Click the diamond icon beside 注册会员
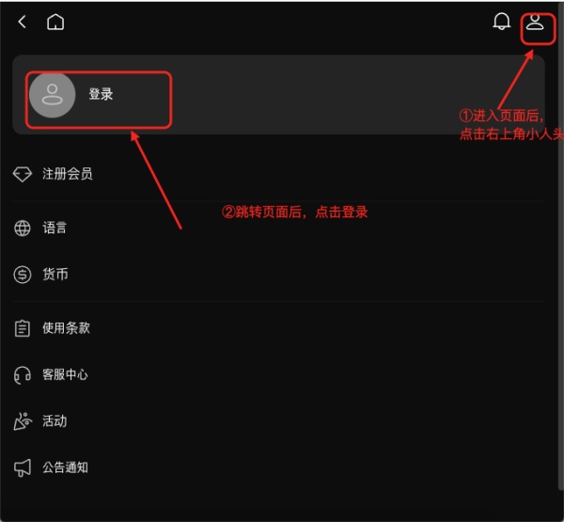 tap(23, 174)
